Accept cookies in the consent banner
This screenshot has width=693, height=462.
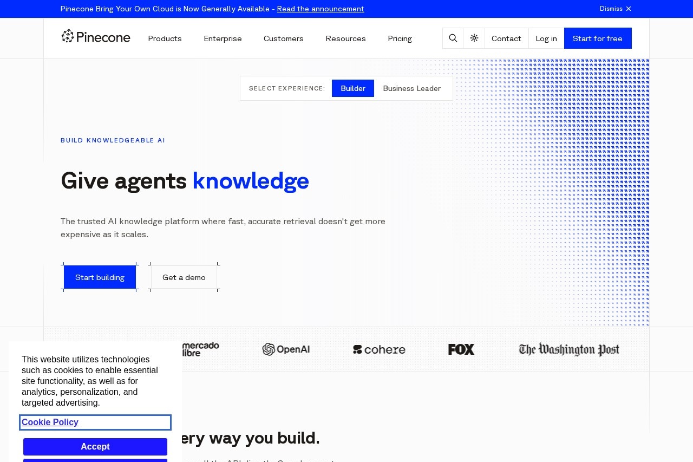(95, 447)
